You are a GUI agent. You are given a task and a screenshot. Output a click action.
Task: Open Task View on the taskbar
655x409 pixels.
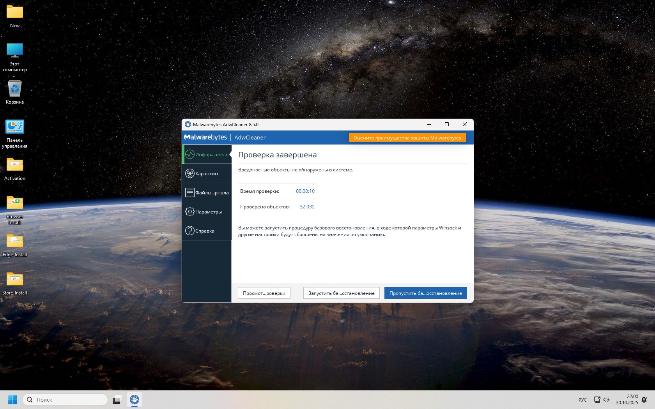[x=117, y=400]
